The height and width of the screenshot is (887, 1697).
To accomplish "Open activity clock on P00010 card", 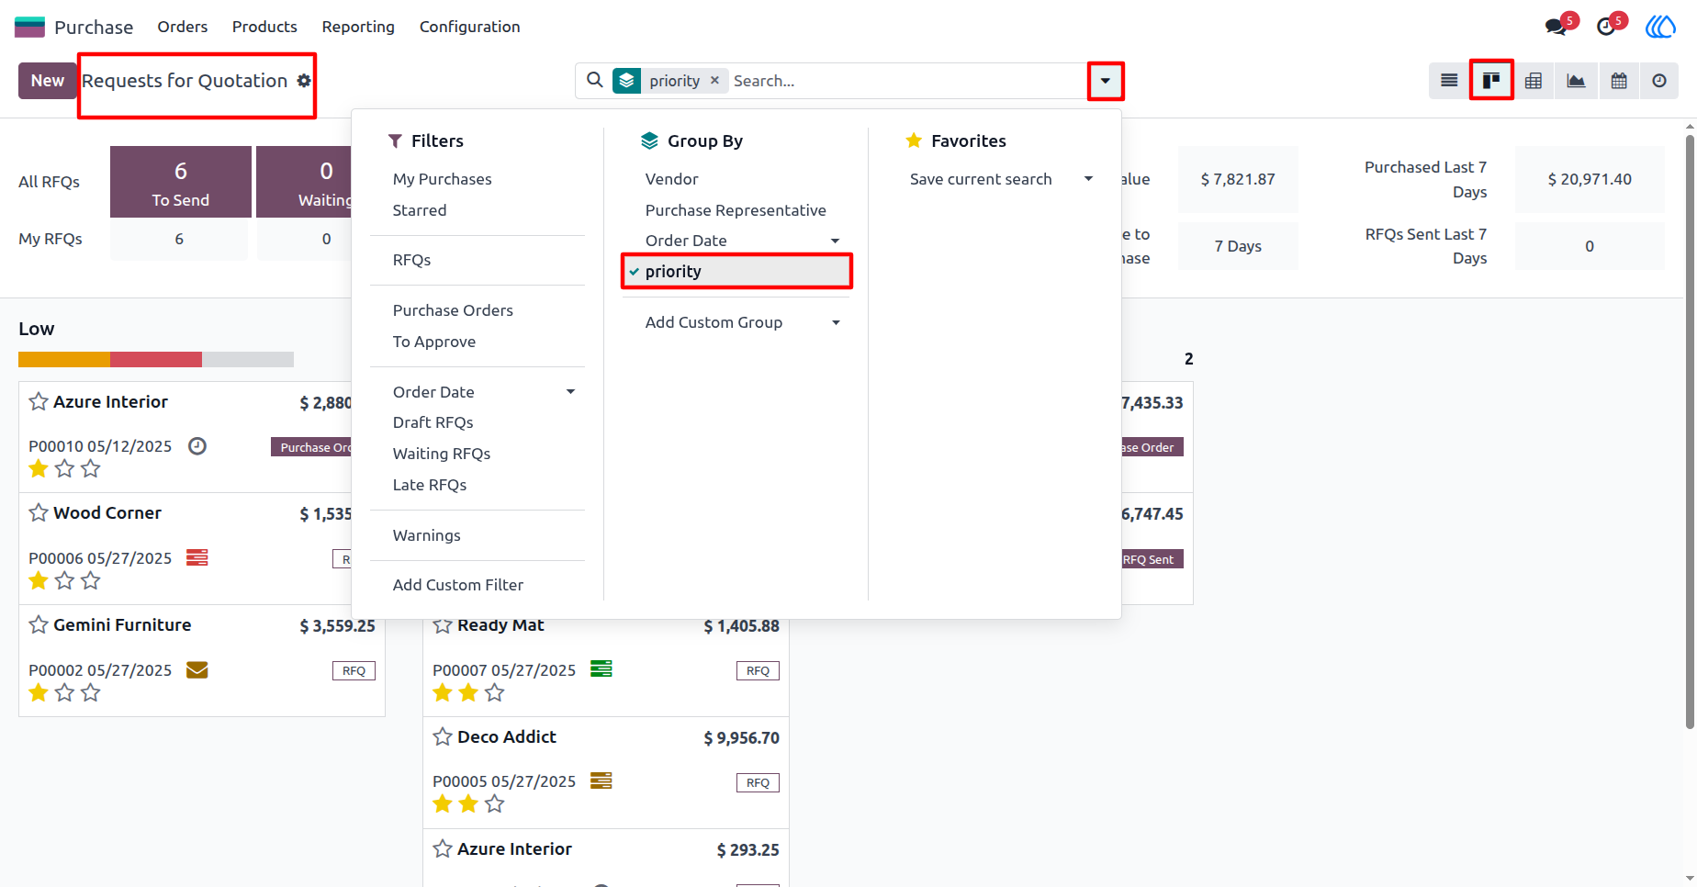I will point(197,446).
